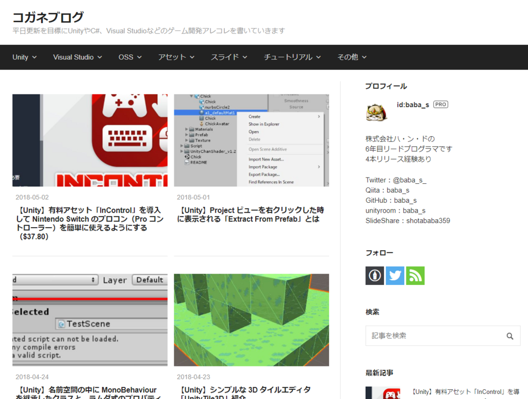
Task: Expand the アセット menu chevron
Action: point(192,57)
